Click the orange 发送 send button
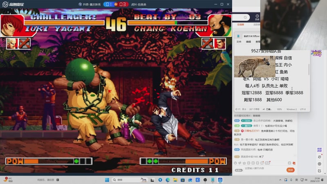This screenshot has width=327, height=184. point(291,170)
